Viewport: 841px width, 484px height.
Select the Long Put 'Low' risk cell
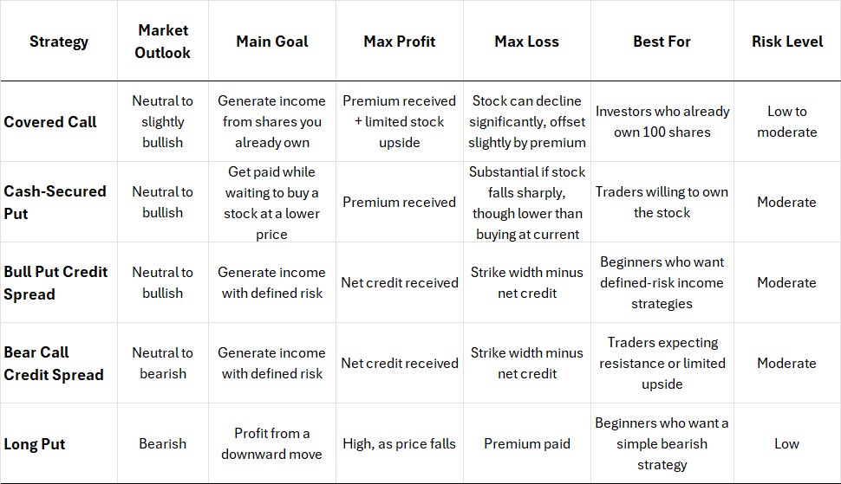[x=787, y=444]
